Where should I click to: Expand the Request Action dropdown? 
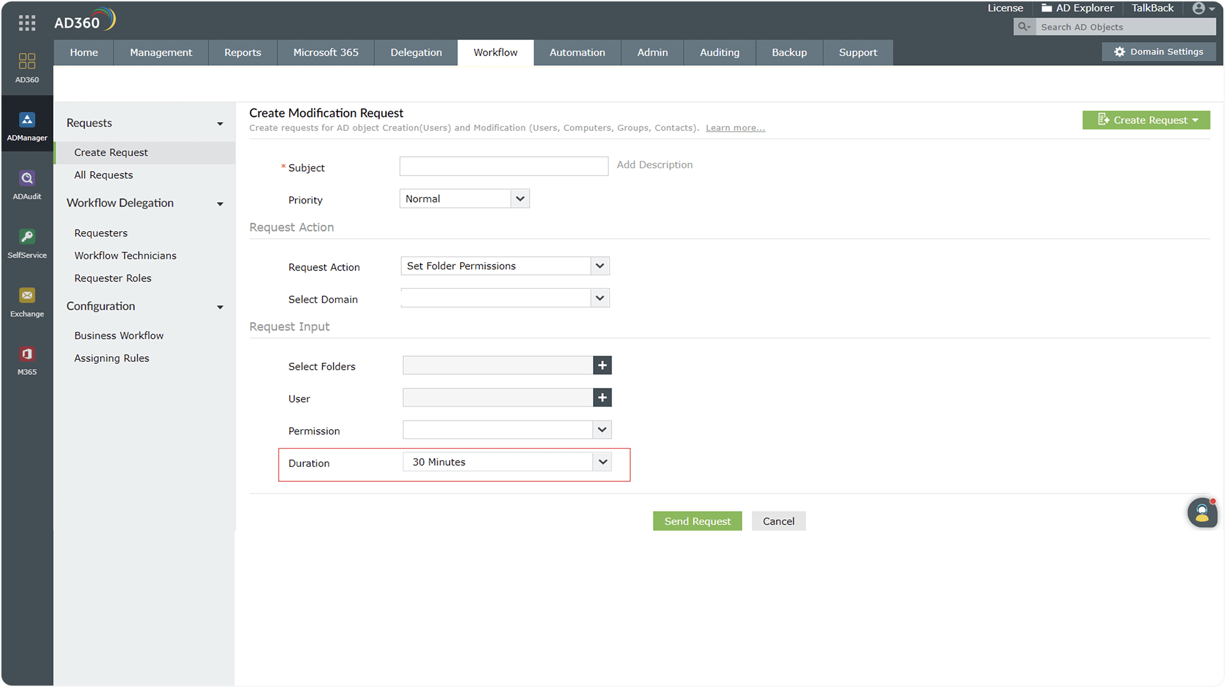point(600,266)
